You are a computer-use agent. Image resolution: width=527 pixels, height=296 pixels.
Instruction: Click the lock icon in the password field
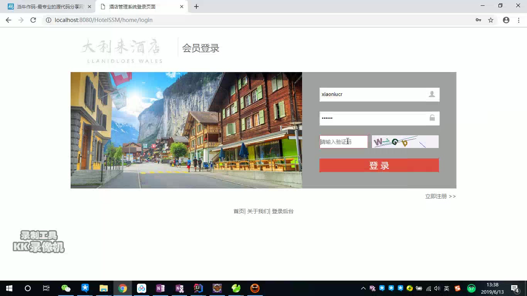432,118
